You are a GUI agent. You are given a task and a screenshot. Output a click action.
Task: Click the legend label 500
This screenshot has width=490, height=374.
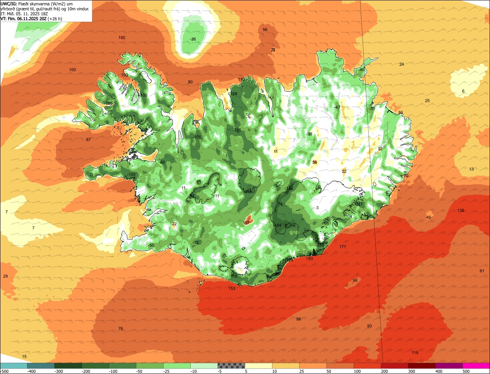click(466, 371)
